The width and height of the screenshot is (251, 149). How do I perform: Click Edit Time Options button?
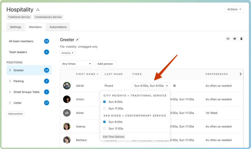point(114,137)
